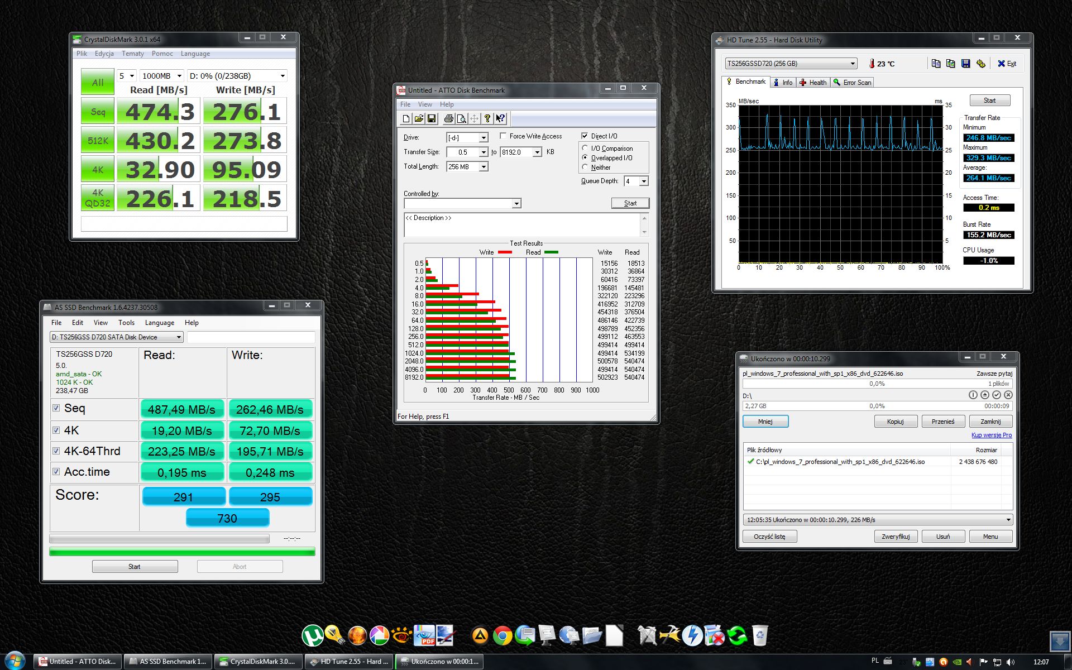This screenshot has height=670, width=1072.
Task: Print the ATTO benchmark results
Action: tap(448, 118)
